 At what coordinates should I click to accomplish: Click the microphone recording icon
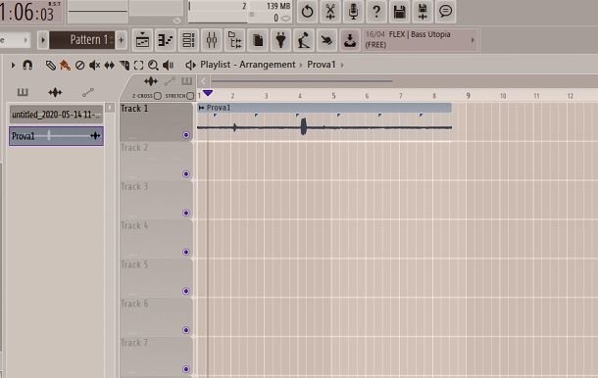[353, 12]
